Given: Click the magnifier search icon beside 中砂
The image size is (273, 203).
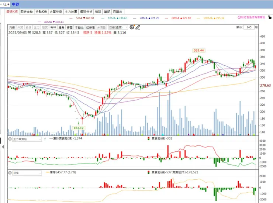Looking at the screenshot, I should [x=5, y=4].
